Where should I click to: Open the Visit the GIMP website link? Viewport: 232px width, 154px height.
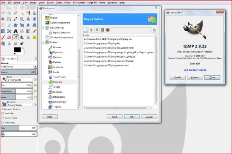[x=195, y=70]
